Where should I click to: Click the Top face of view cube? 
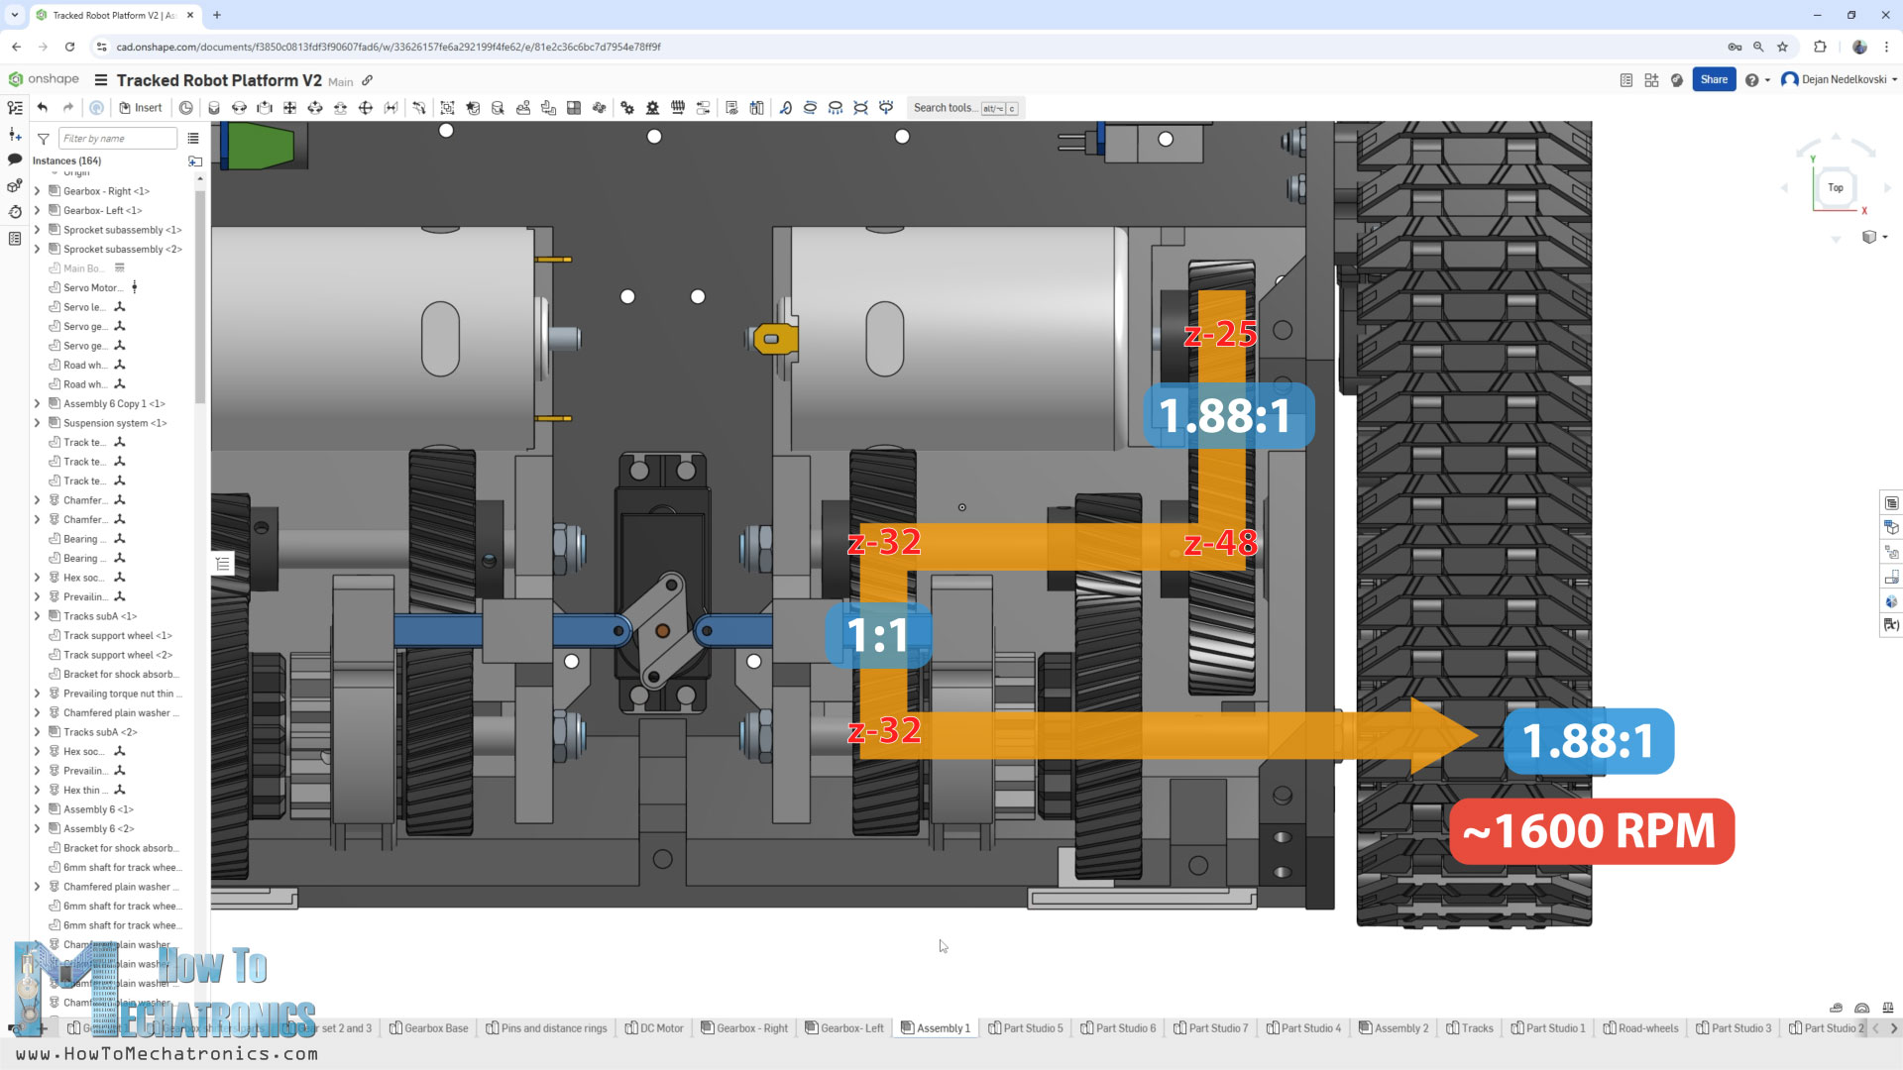1835,187
